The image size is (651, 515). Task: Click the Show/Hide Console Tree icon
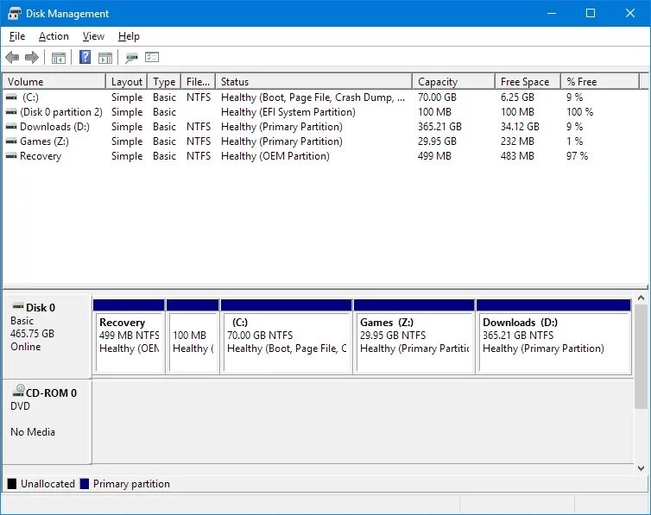click(59, 58)
